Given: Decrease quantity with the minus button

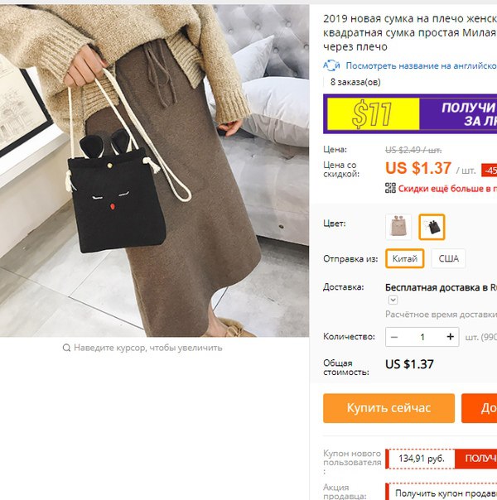Looking at the screenshot, I should (394, 337).
